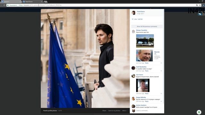
Task: Like Sergey Belinsky's comment heart
Action: (x=161, y=102)
